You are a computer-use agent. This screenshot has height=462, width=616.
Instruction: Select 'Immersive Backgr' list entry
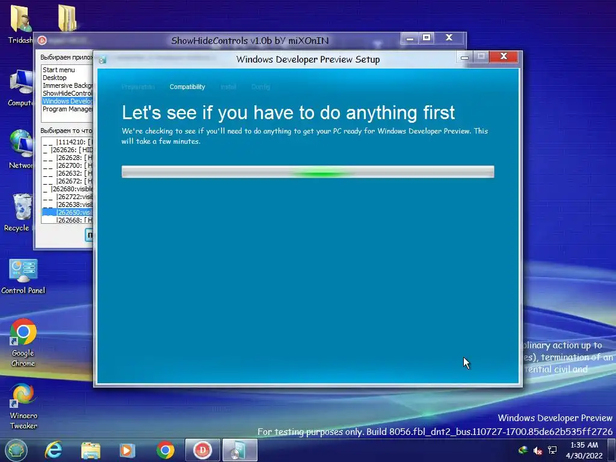67,85
